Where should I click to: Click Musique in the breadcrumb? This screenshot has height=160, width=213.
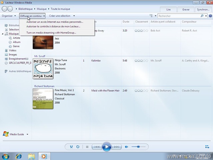[42, 9]
